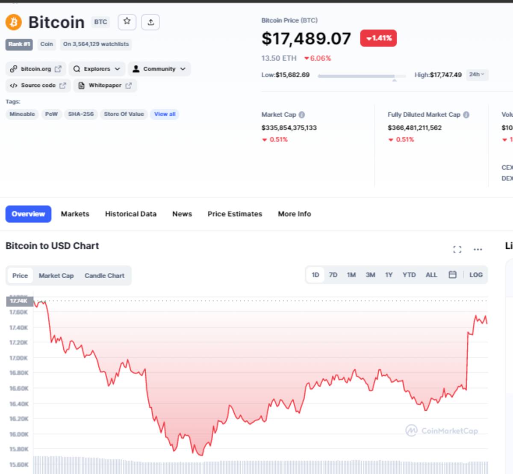Open the fullscreen chart icon
Screen dimensions: 513x474
point(457,249)
